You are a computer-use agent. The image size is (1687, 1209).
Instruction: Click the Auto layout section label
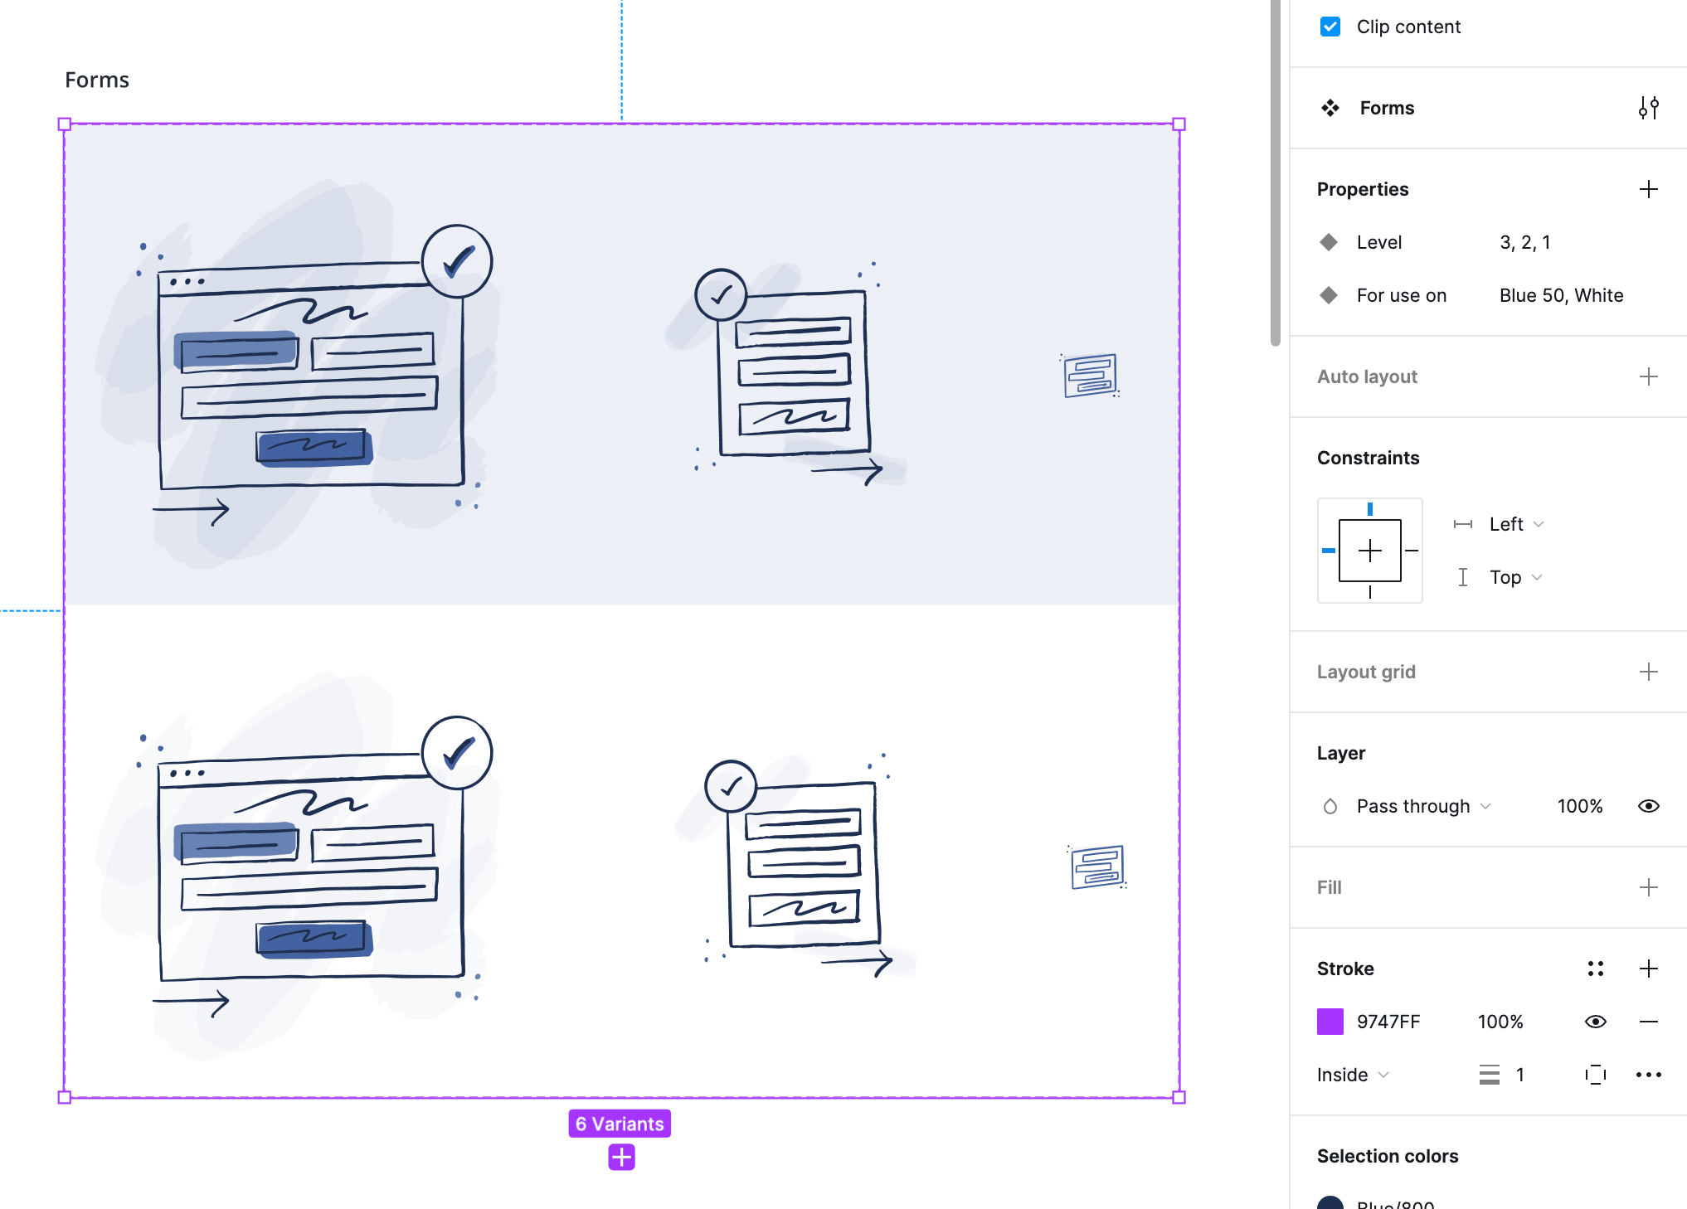point(1367,376)
